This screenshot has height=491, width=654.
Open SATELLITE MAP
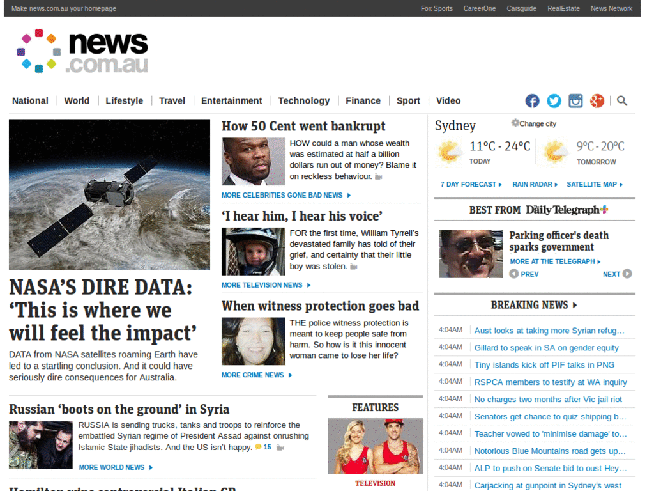coord(595,184)
